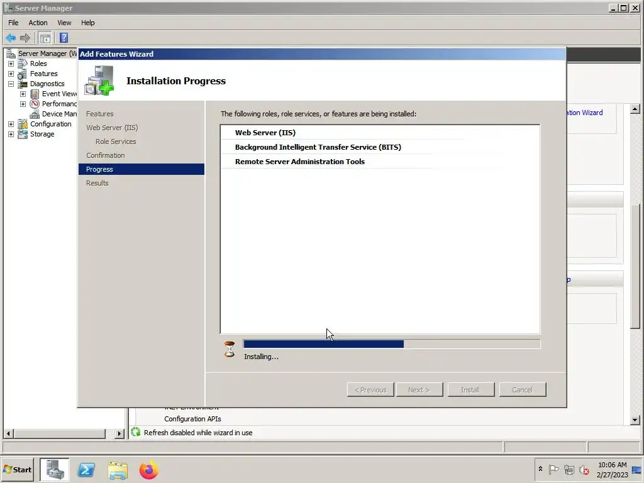Select the Progress wizard step
The width and height of the screenshot is (644, 483).
(142, 169)
